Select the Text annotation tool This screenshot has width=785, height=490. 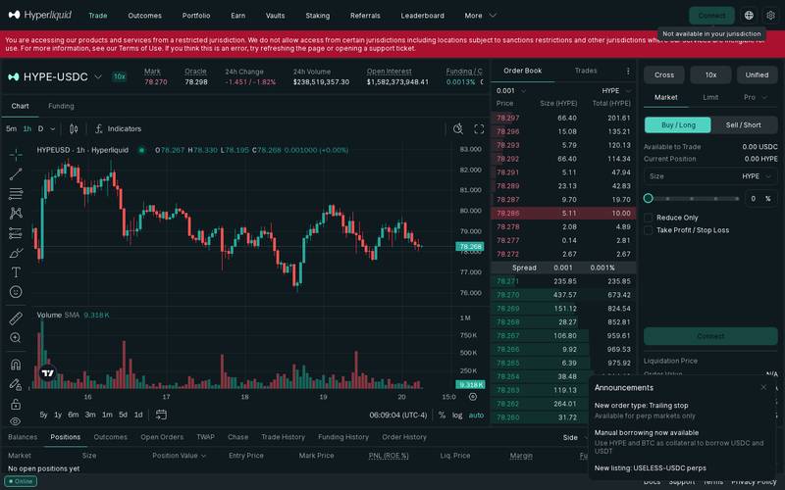[16, 272]
